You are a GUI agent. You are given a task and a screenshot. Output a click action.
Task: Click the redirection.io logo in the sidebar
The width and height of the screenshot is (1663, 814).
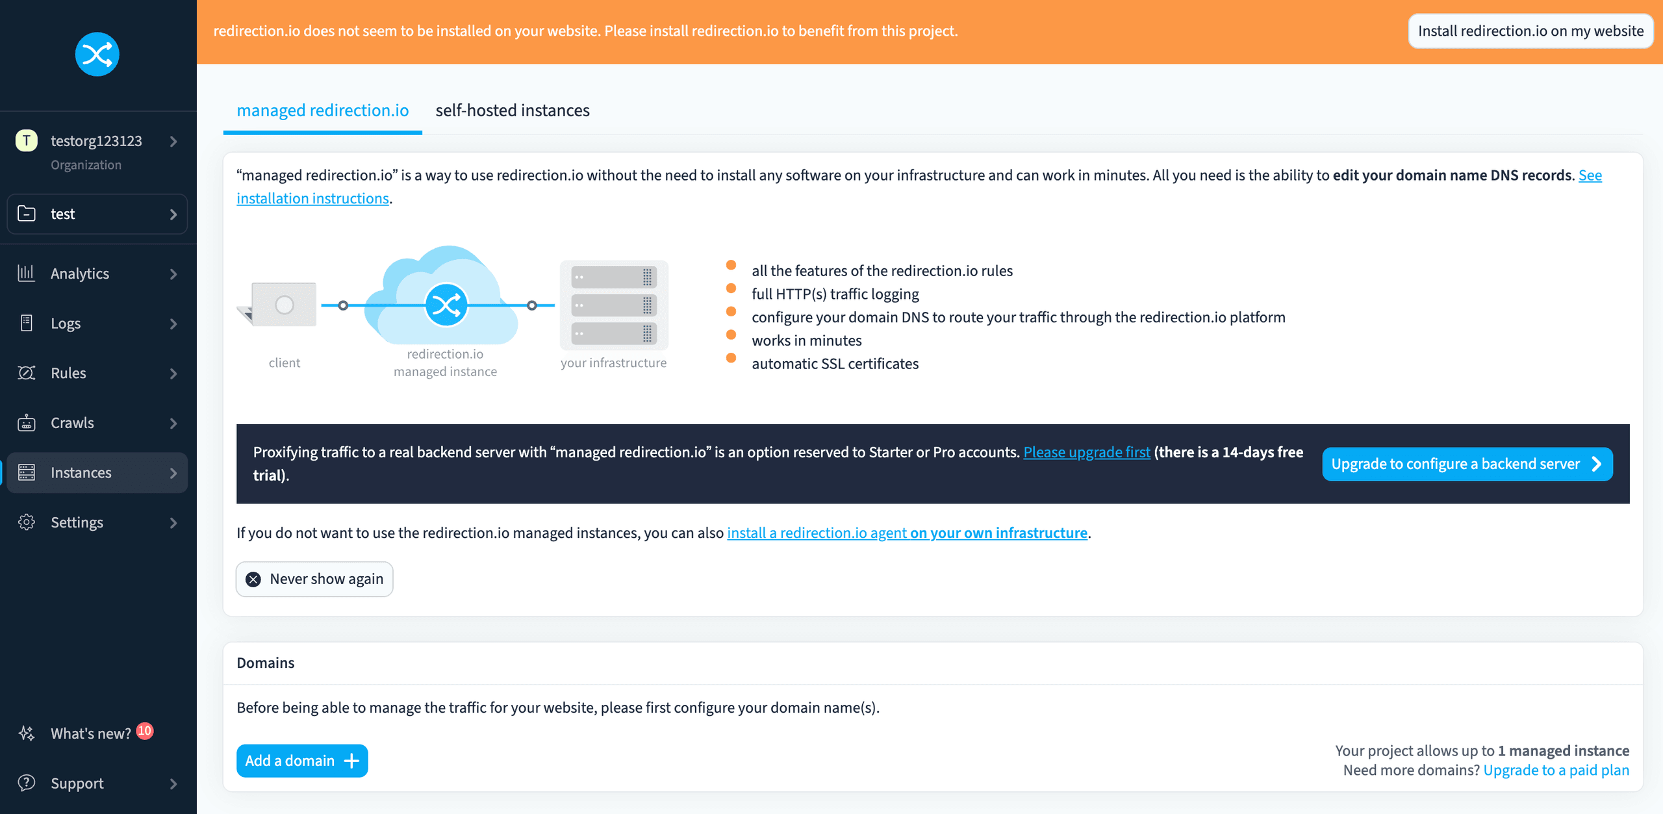pos(97,54)
